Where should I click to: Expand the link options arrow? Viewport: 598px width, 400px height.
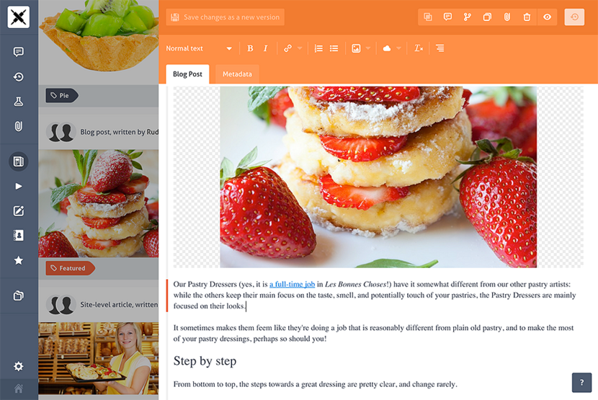point(300,48)
